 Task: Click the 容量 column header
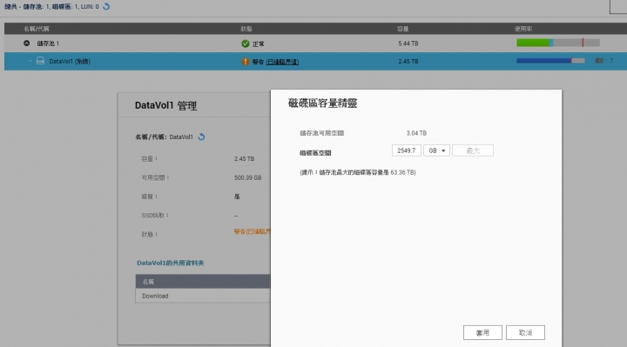(x=402, y=29)
